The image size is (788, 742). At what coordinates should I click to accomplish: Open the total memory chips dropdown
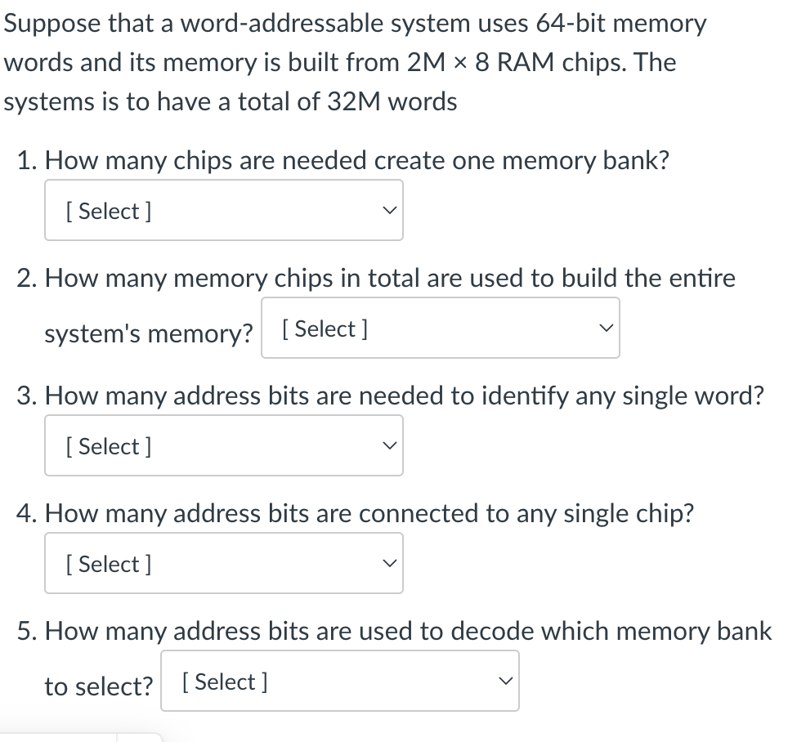[440, 329]
